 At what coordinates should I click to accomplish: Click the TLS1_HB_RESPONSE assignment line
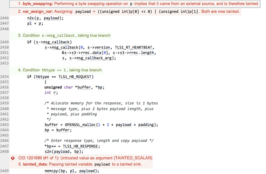(71, 146)
